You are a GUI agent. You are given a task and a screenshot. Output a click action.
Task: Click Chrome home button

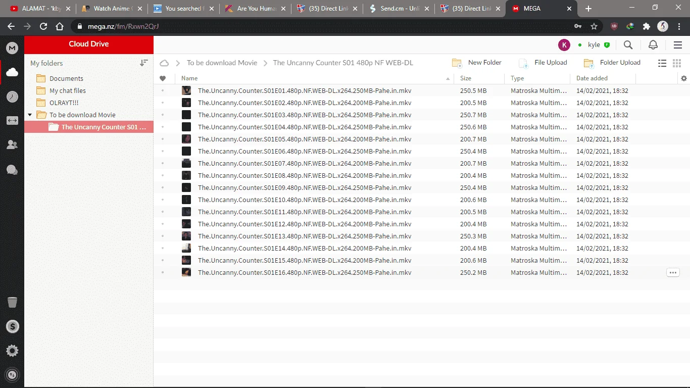point(60,26)
